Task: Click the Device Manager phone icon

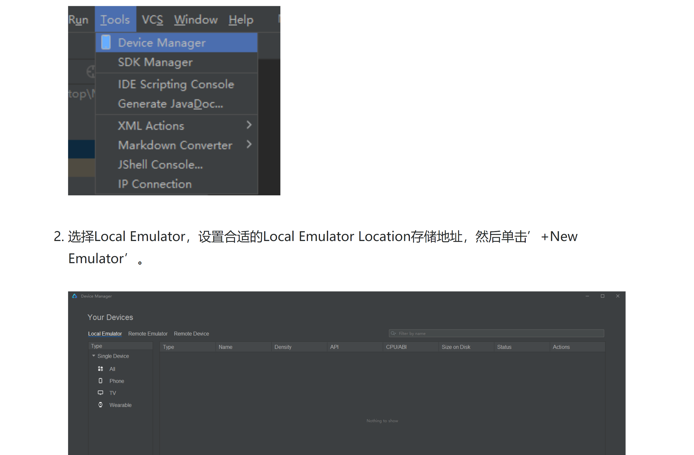Action: pos(106,42)
